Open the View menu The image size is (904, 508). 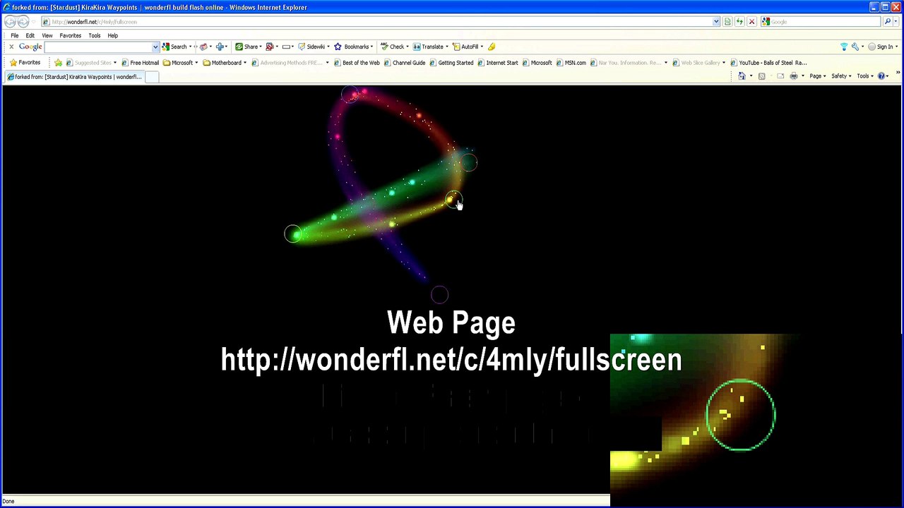click(x=47, y=35)
